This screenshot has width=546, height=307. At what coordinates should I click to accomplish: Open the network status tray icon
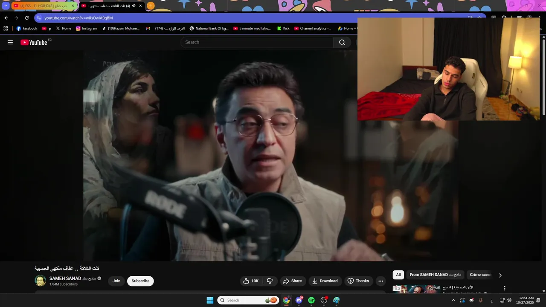coord(502,300)
